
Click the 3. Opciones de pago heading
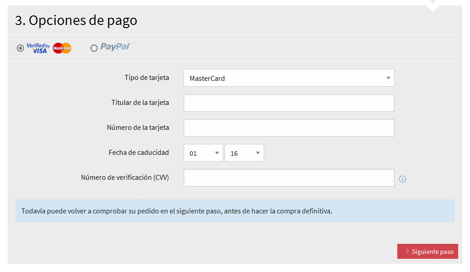(x=76, y=20)
